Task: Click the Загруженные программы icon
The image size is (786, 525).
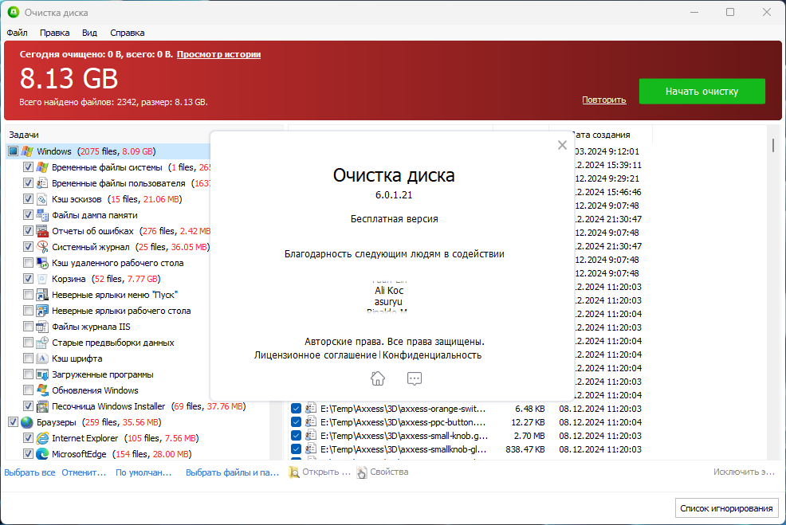Action: (x=42, y=374)
